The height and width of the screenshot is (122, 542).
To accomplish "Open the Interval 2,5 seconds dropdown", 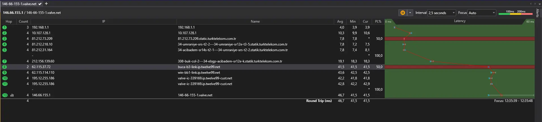I will click(x=442, y=13).
